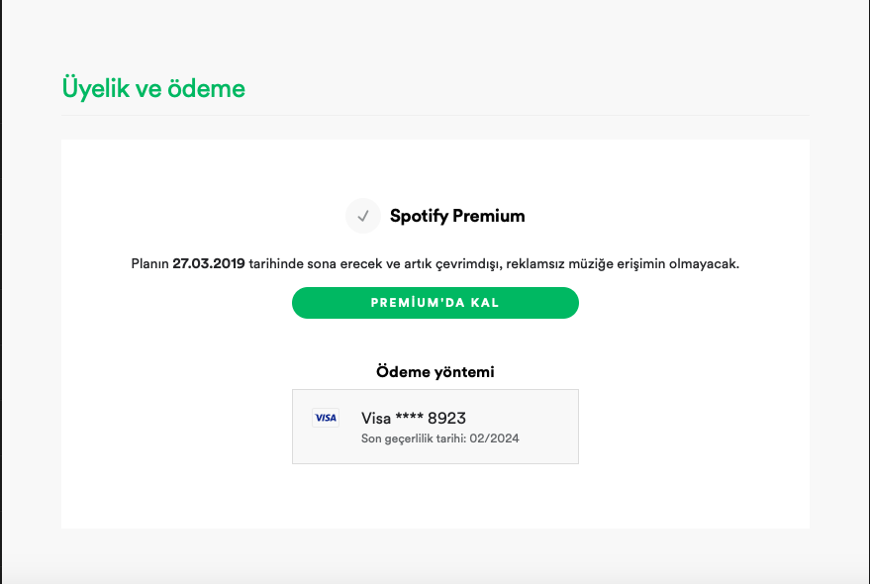Click the Visa card logo
This screenshot has width=870, height=584.
point(325,418)
